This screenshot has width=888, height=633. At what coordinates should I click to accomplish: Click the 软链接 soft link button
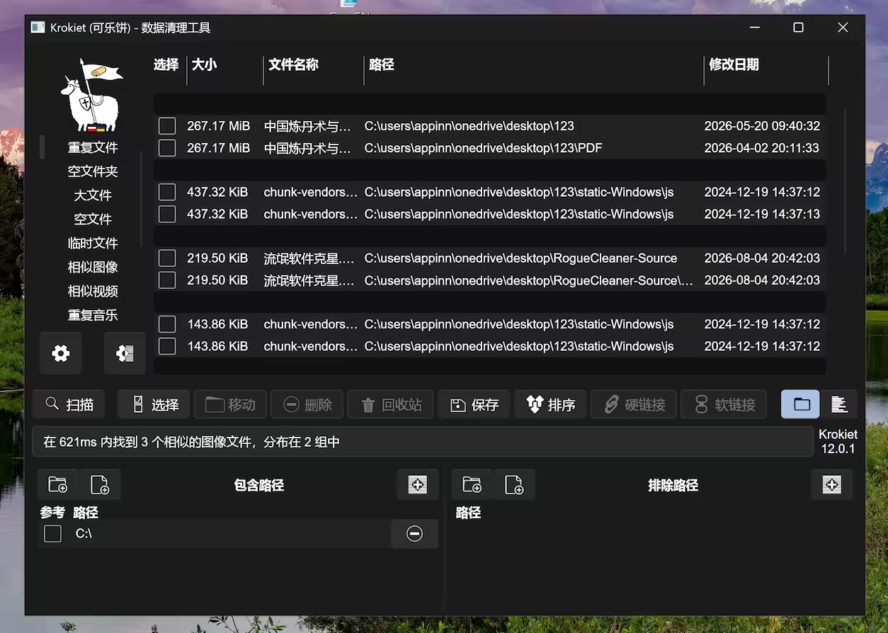724,405
